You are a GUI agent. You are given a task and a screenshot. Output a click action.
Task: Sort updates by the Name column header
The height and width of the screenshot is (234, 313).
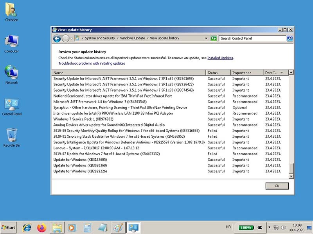pyautogui.click(x=129, y=73)
